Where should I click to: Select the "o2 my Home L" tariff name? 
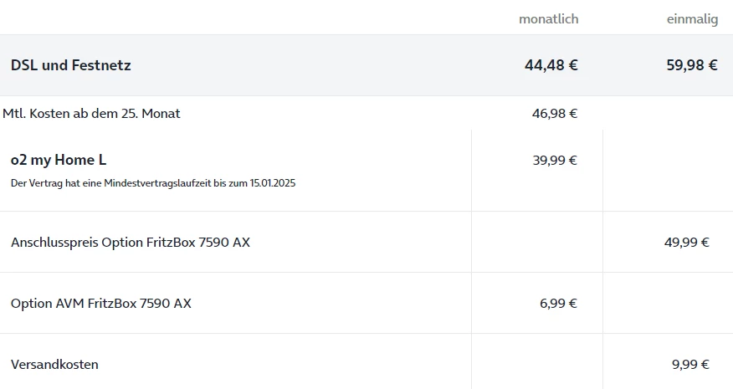pyautogui.click(x=59, y=160)
